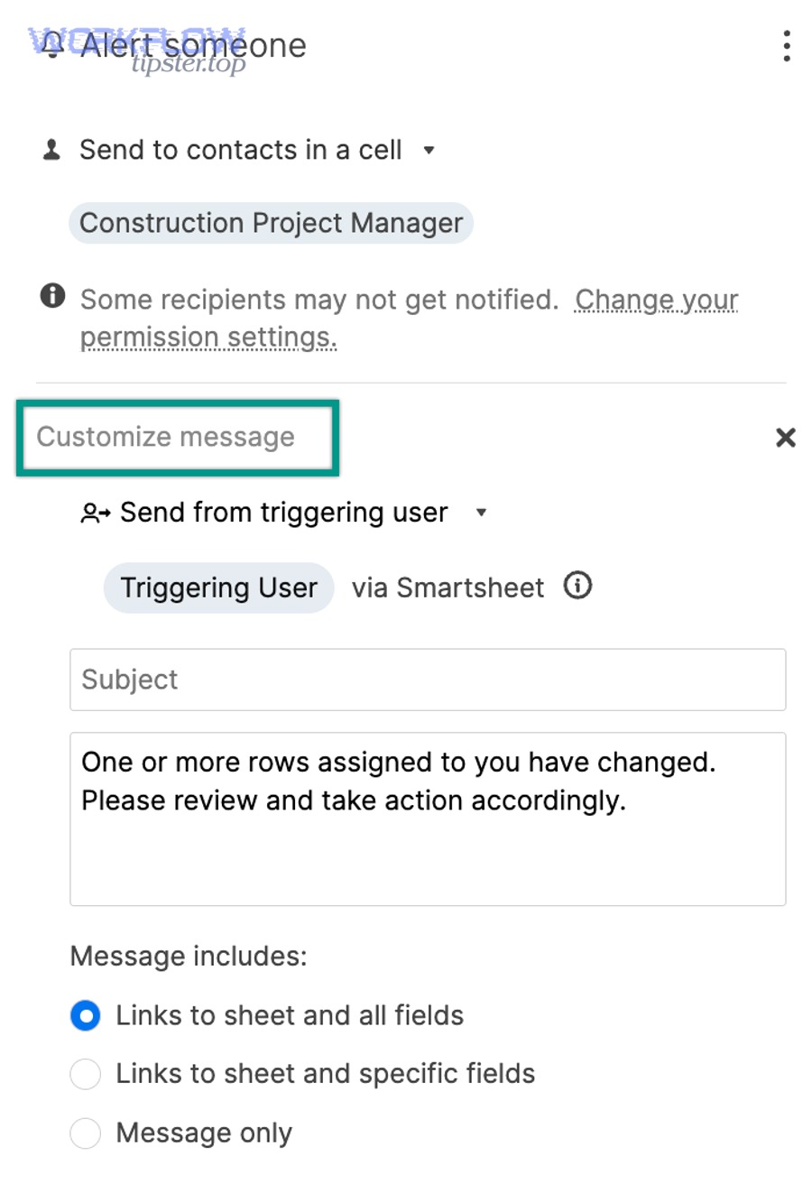Click the Message includes label

click(x=189, y=956)
